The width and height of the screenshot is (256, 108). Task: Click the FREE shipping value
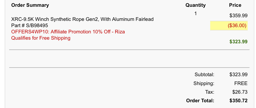[241, 83]
